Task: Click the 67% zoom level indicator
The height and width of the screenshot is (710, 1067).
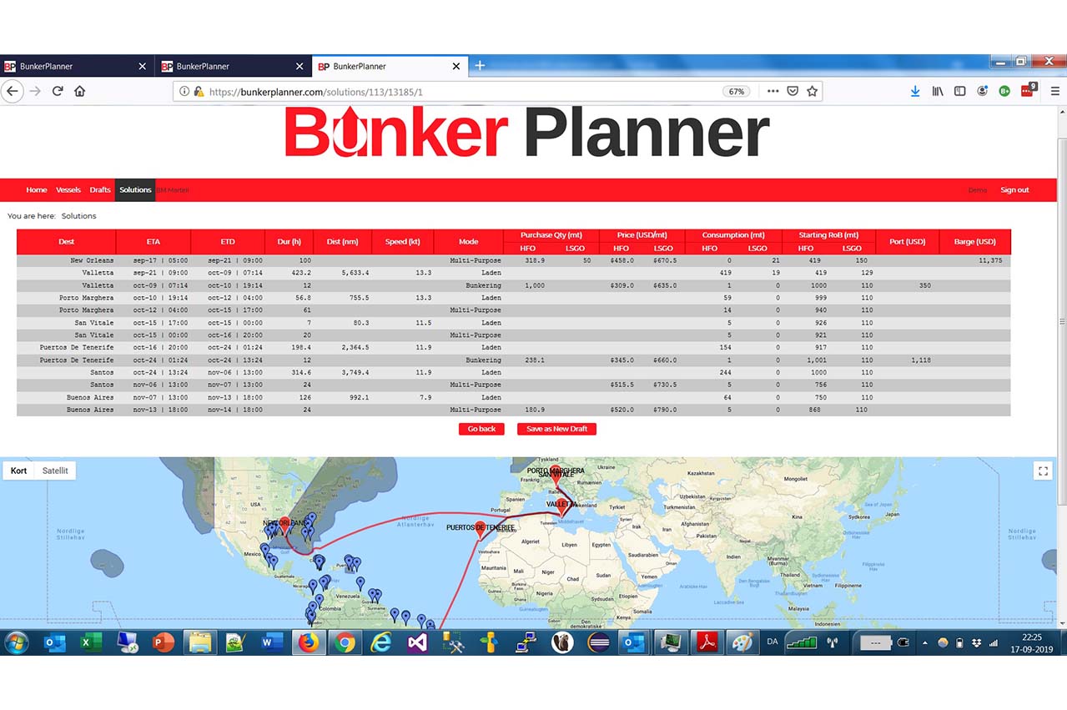Action: [737, 92]
